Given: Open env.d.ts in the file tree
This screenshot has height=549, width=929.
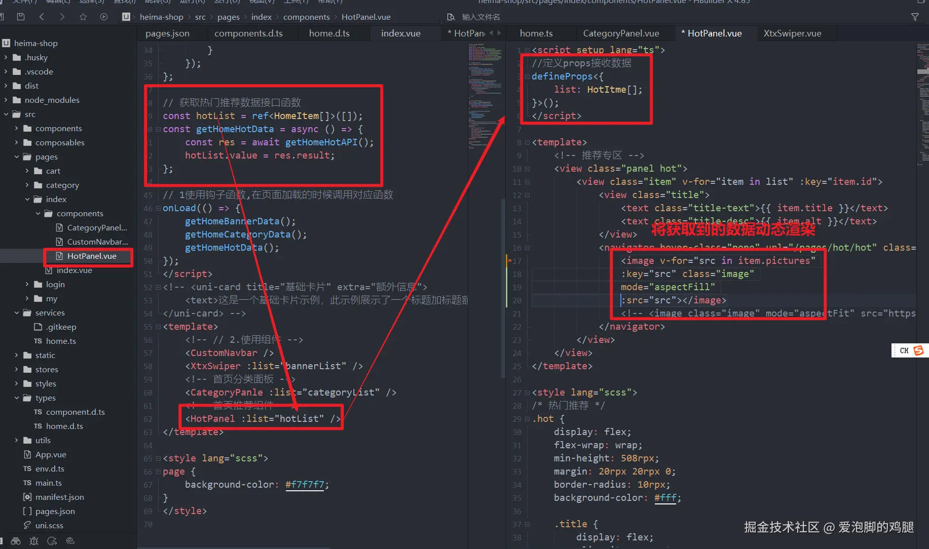Looking at the screenshot, I should click(x=50, y=468).
